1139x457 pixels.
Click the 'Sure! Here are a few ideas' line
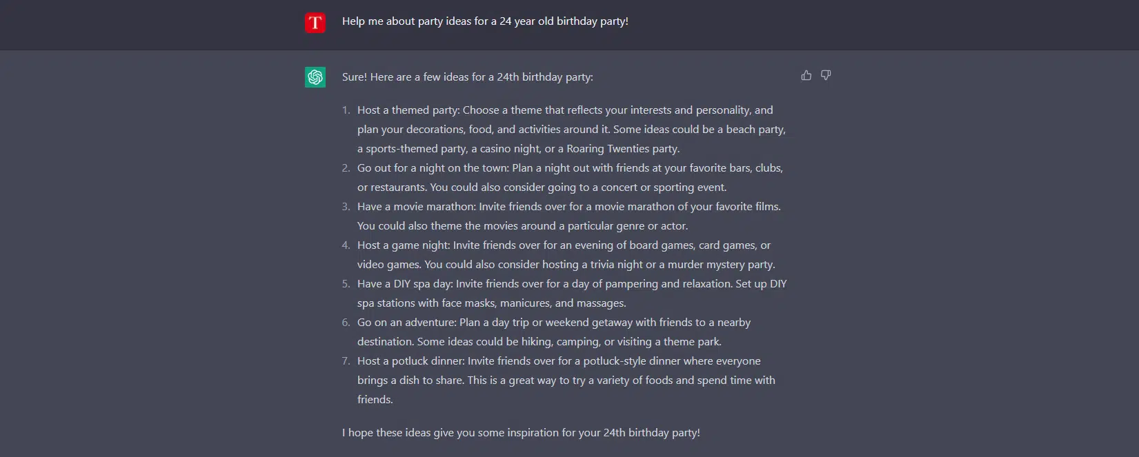pyautogui.click(x=468, y=77)
